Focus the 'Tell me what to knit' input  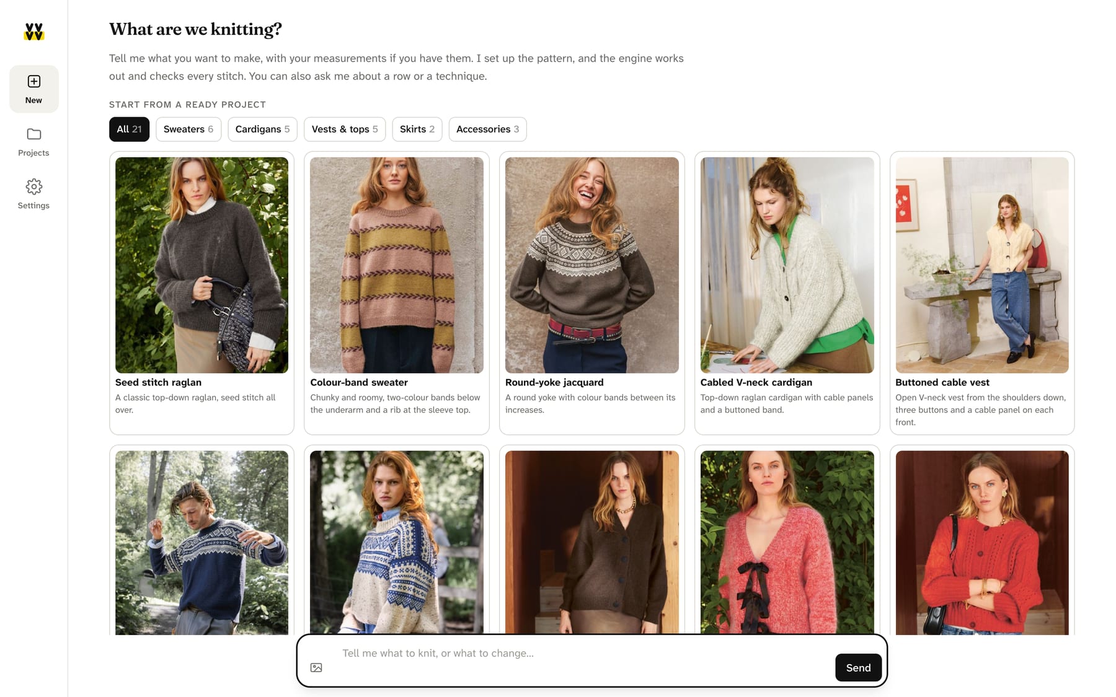point(583,653)
